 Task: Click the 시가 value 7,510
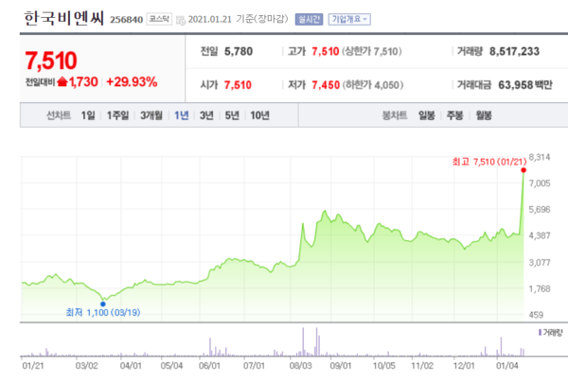238,85
